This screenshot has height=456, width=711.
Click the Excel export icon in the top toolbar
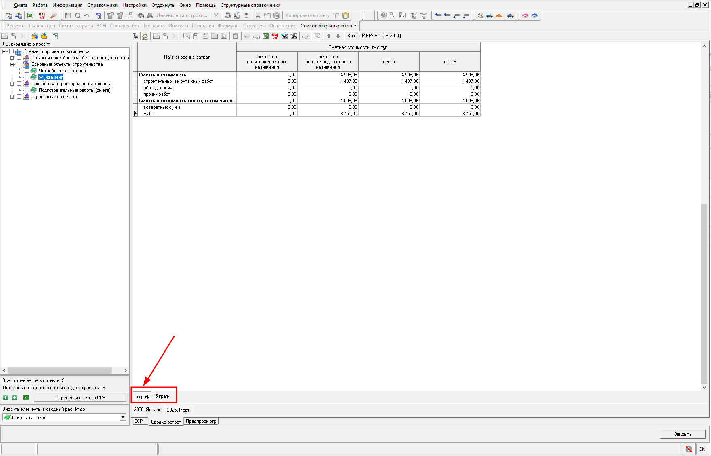click(30, 15)
